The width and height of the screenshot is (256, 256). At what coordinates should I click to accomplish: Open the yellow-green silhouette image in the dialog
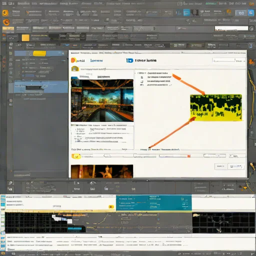coord(216,107)
